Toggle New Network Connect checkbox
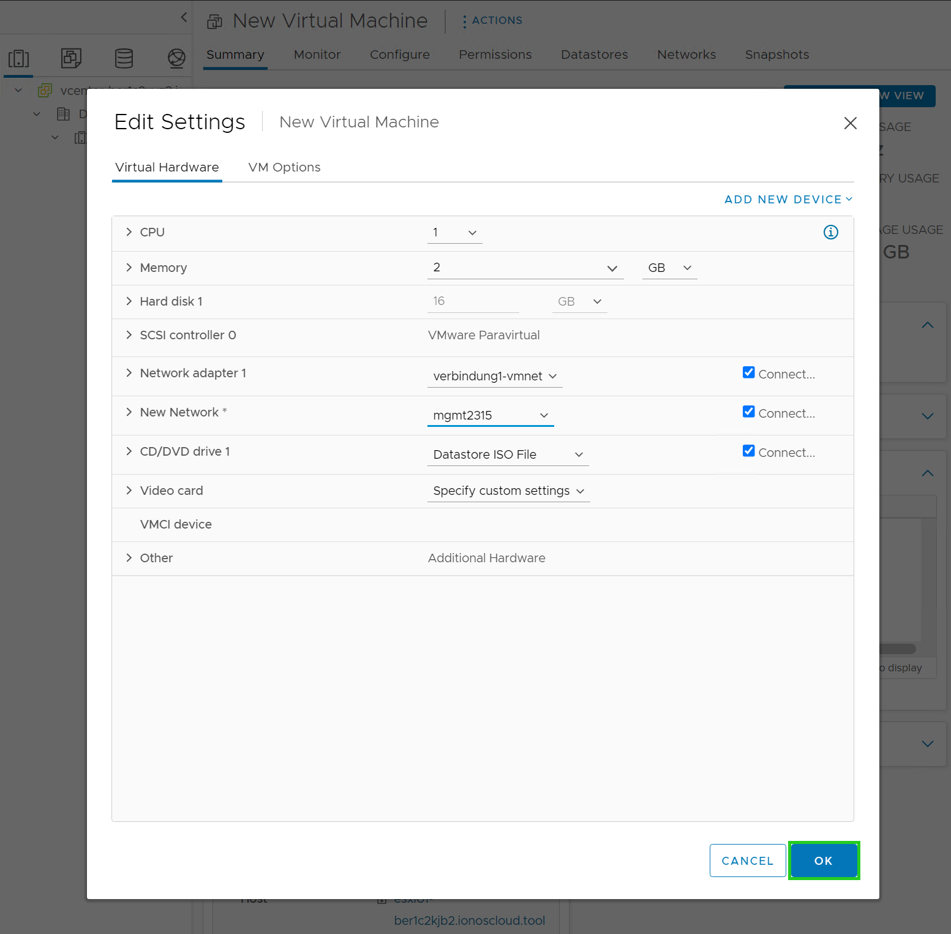Image resolution: width=951 pixels, height=934 pixels. [748, 412]
